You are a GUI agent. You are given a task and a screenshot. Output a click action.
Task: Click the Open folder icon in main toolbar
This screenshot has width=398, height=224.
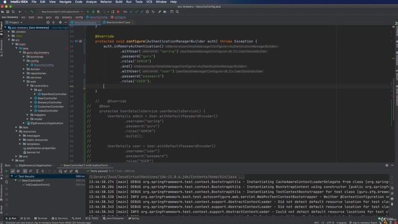(x=2, y=12)
